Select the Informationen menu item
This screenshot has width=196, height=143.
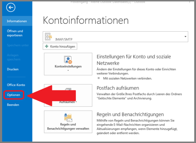pos(17,21)
